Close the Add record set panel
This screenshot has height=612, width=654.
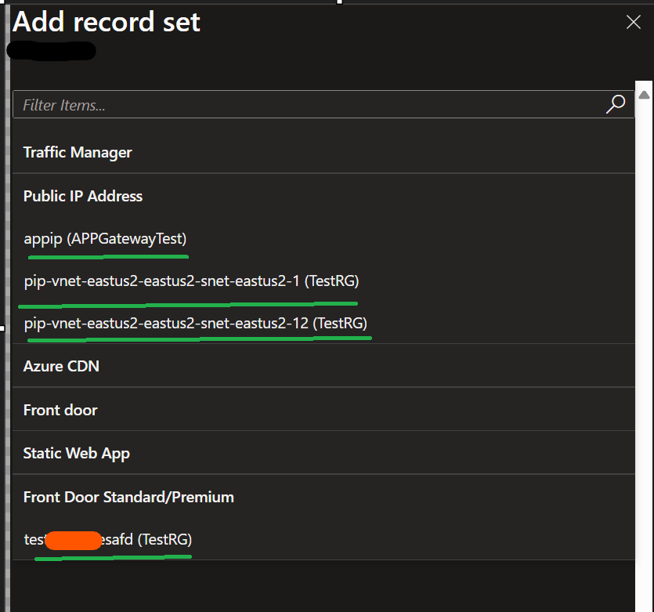[x=633, y=22]
